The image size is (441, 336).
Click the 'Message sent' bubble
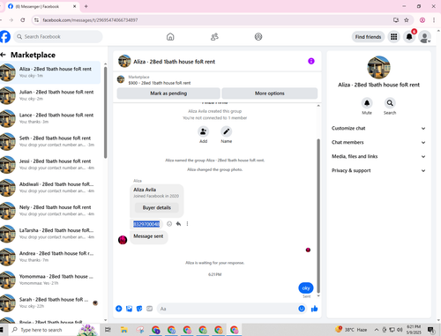pos(148,236)
